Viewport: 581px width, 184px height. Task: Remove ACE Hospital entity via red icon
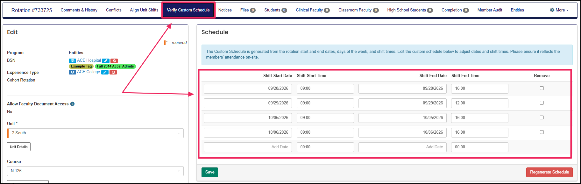tap(114, 61)
